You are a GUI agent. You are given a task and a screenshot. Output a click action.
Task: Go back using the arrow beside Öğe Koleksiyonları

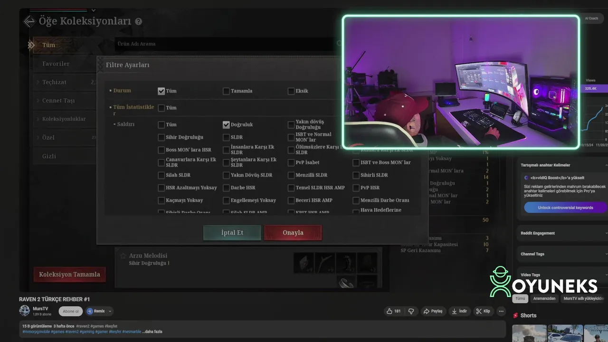tap(29, 21)
